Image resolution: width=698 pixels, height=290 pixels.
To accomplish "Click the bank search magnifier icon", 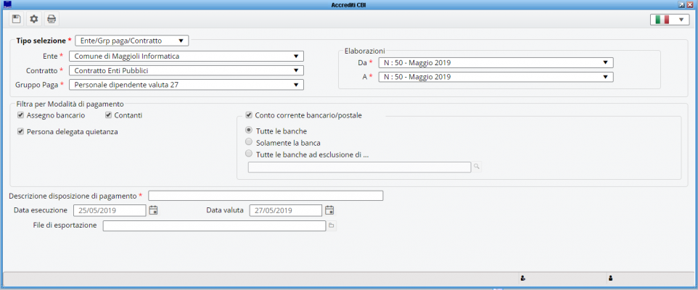I will [476, 167].
